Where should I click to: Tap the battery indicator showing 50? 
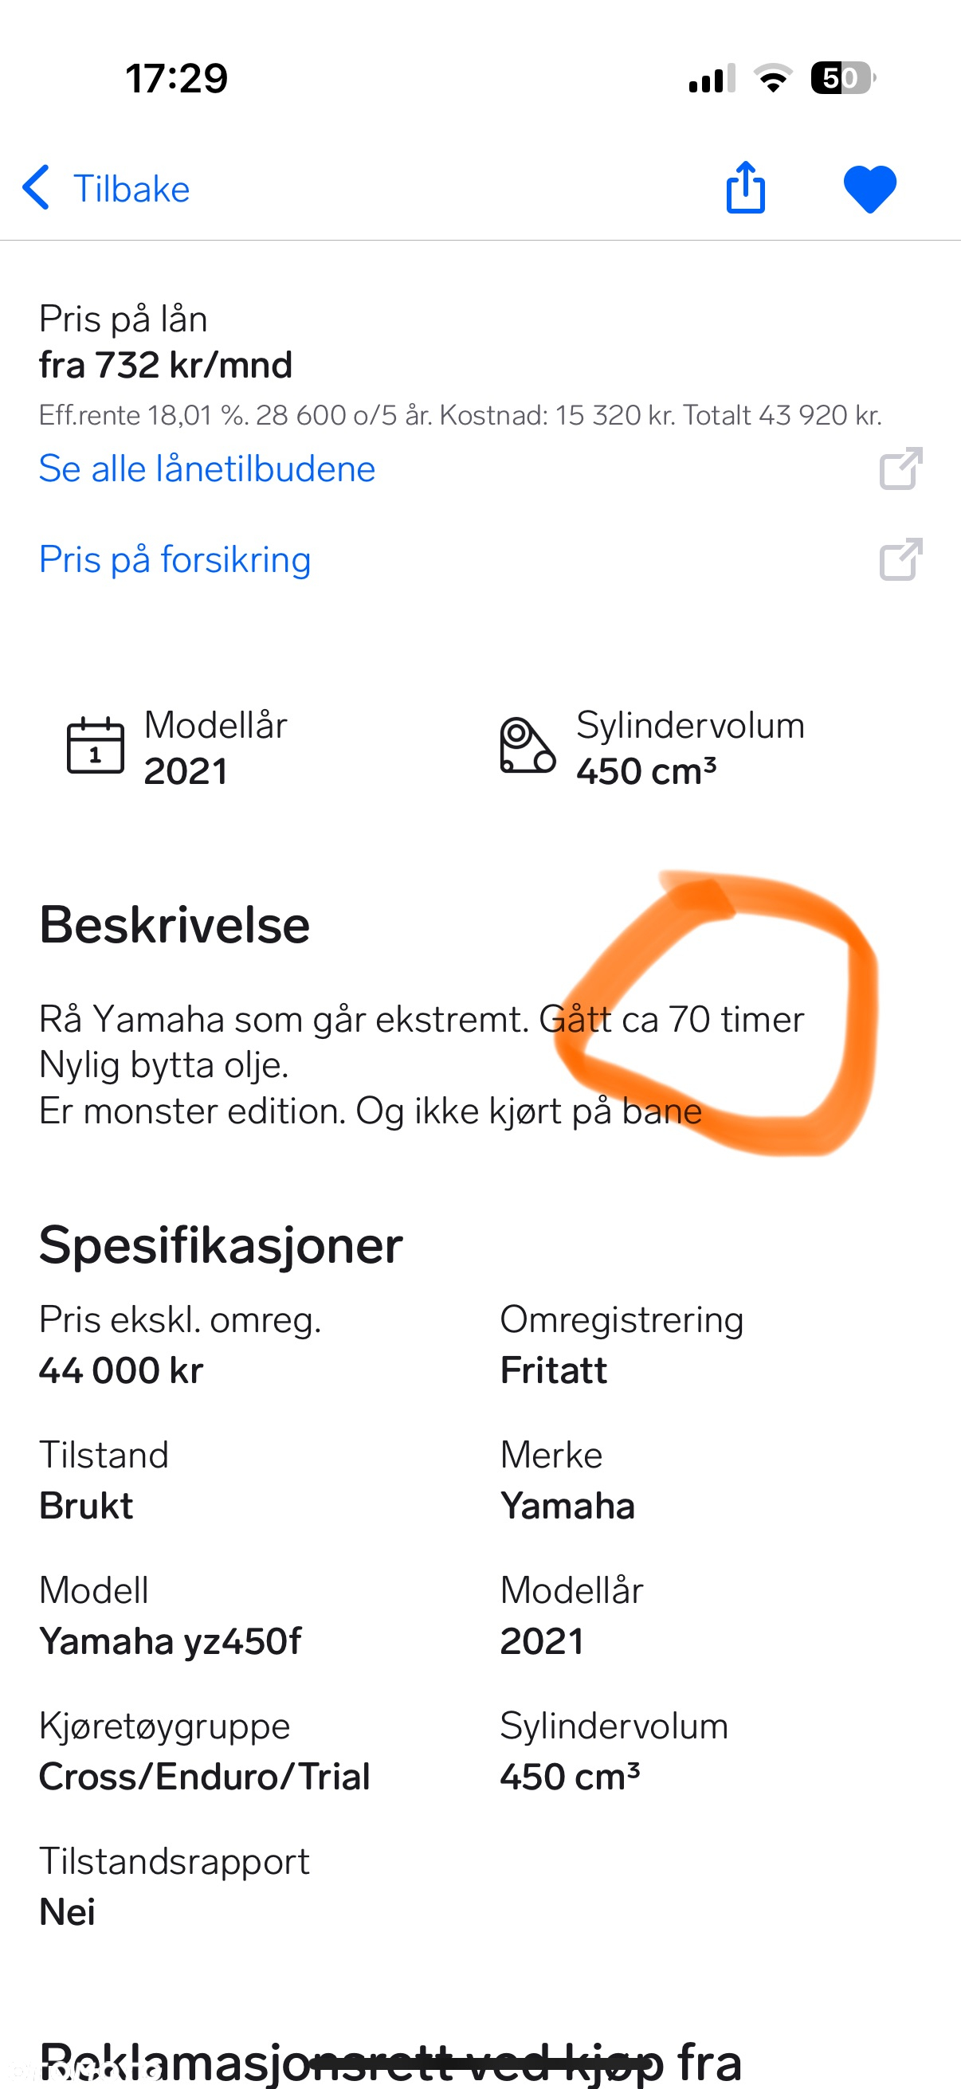[x=842, y=78]
